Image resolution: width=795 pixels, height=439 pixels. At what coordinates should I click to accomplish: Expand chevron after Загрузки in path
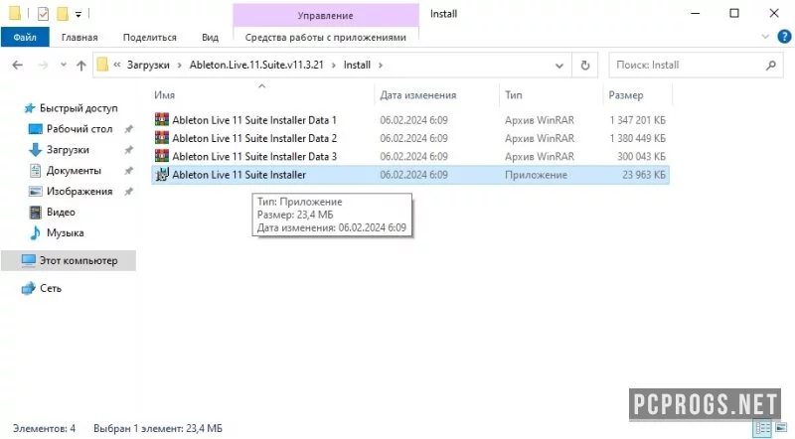click(180, 65)
